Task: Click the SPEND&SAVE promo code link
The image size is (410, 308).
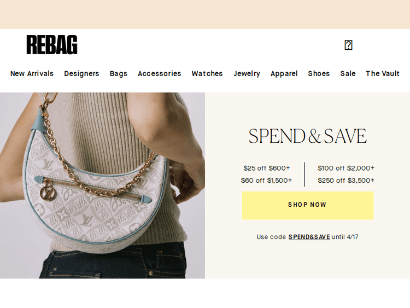Action: tap(309, 237)
